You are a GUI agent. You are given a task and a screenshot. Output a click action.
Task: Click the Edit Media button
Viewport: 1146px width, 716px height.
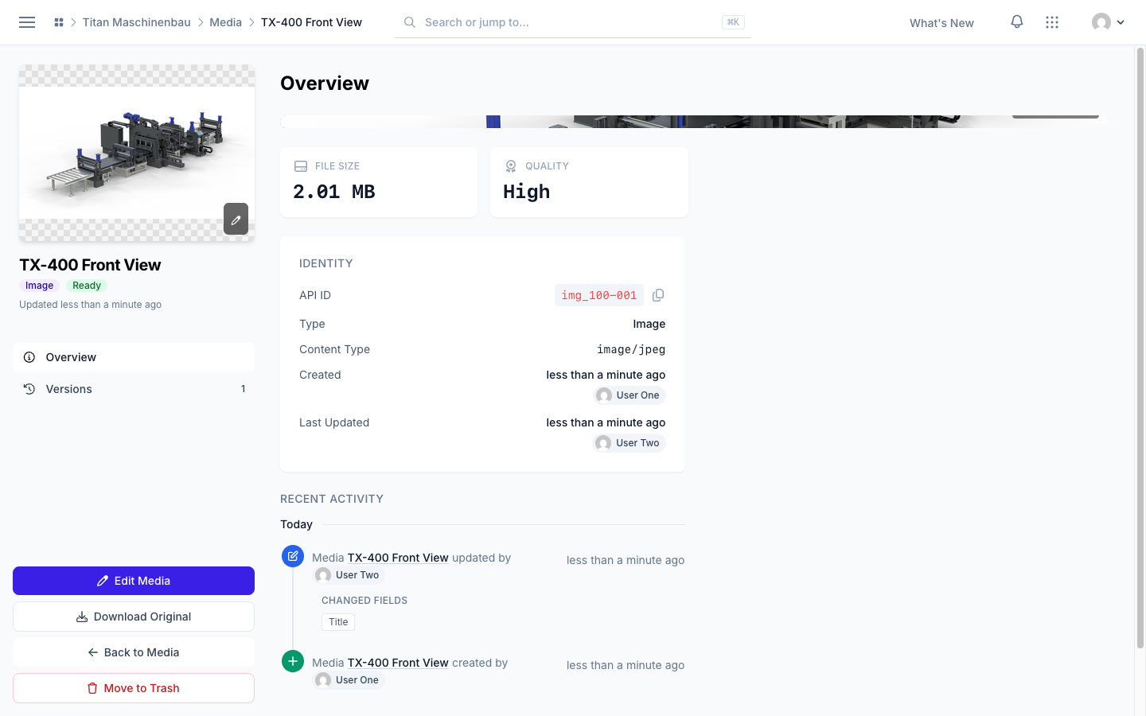pos(134,581)
